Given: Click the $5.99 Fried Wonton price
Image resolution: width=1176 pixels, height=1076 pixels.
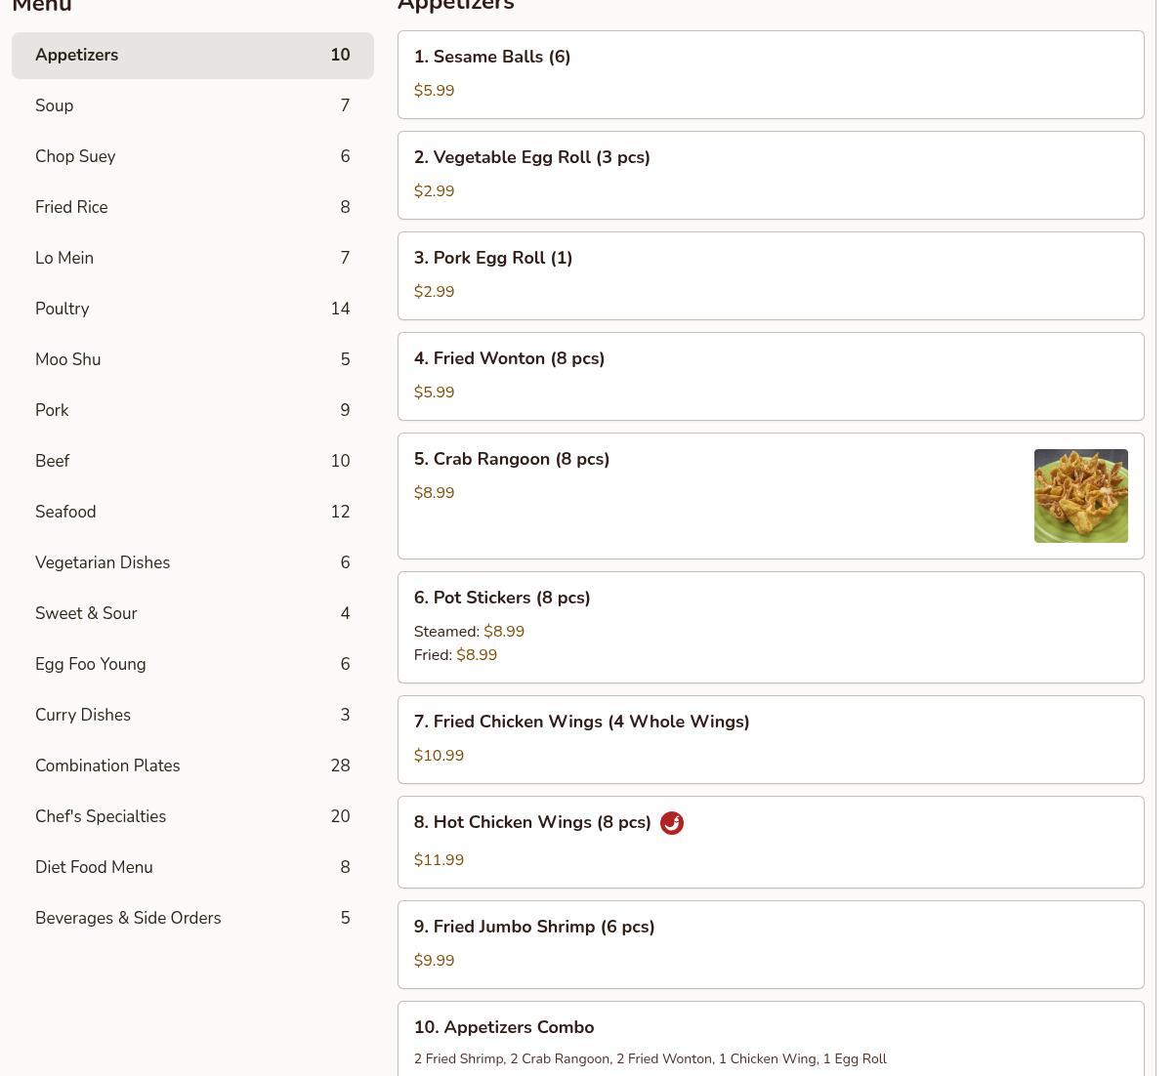Looking at the screenshot, I should [x=434, y=393].
